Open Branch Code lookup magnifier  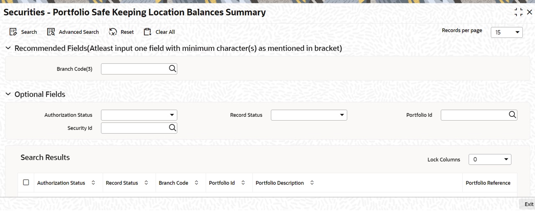(172, 69)
